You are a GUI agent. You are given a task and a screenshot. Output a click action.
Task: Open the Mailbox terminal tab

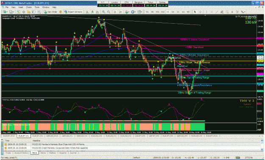click(x=53, y=153)
